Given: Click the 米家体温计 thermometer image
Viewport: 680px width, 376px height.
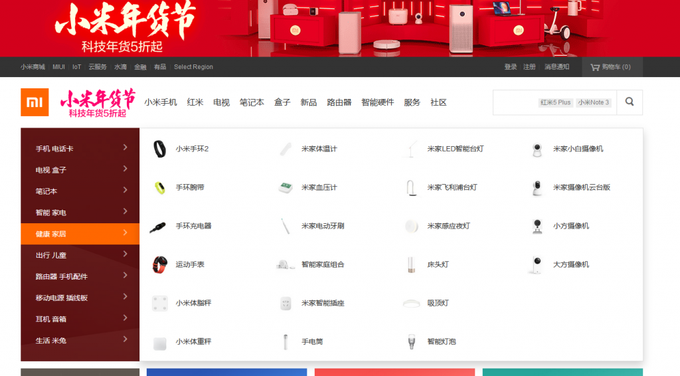Looking at the screenshot, I should point(286,149).
